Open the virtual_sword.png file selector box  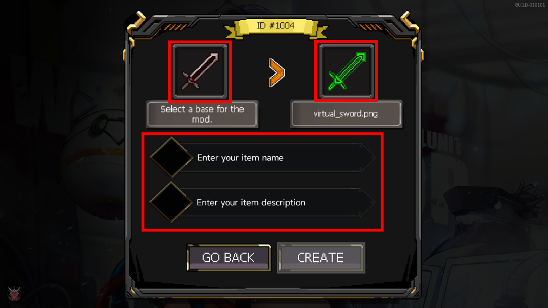pos(346,114)
